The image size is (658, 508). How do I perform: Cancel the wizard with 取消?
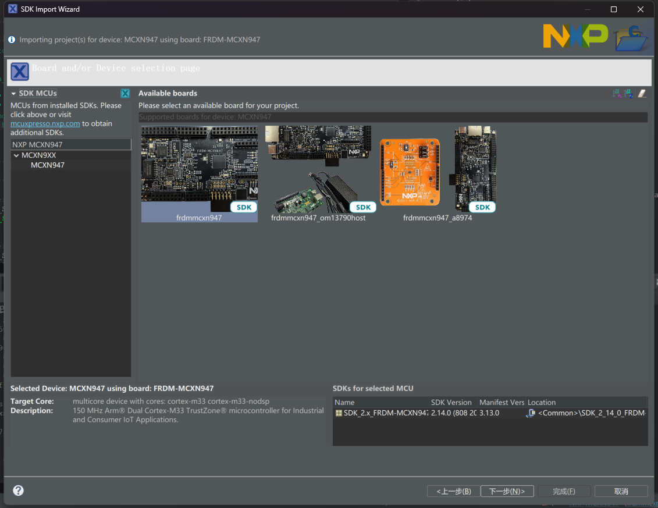point(621,491)
